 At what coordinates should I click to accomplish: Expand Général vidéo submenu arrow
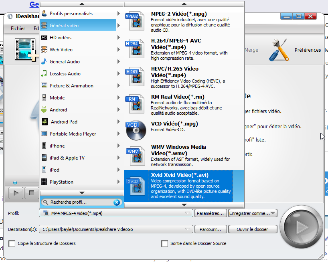pyautogui.click(x=119, y=26)
